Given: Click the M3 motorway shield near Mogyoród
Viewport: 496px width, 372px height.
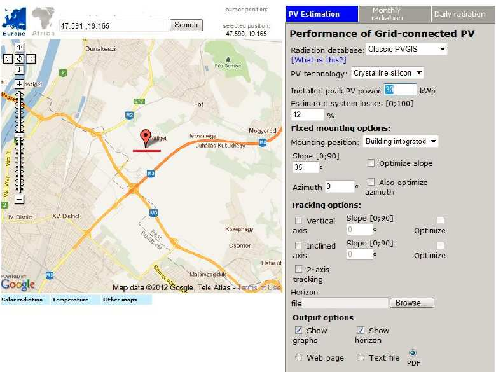Looking at the screenshot, I should (263, 142).
